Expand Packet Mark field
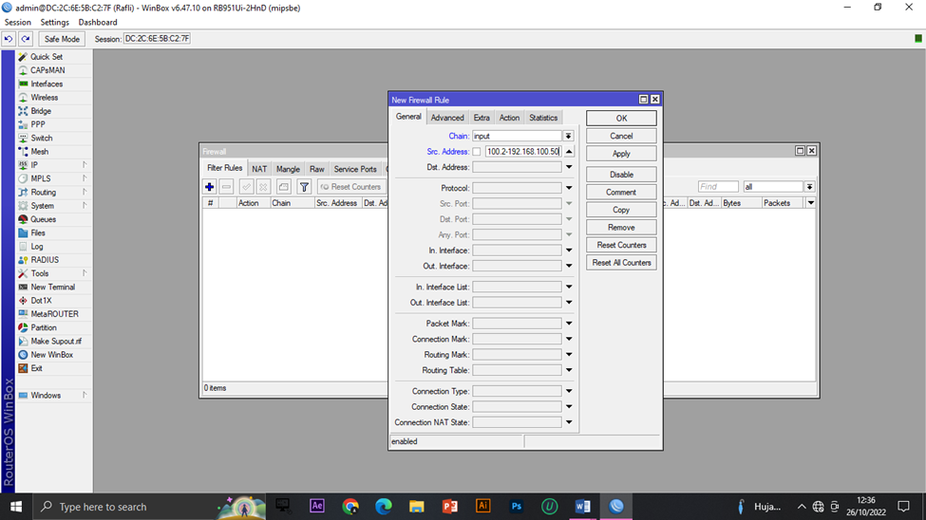Image resolution: width=926 pixels, height=520 pixels. (x=569, y=324)
